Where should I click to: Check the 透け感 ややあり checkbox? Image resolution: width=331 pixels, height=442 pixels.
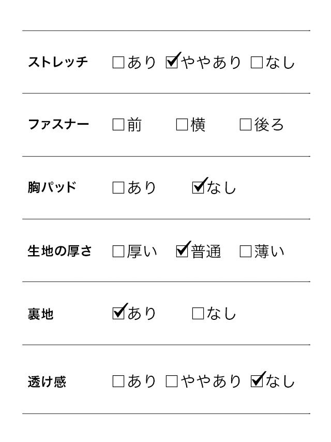(172, 382)
